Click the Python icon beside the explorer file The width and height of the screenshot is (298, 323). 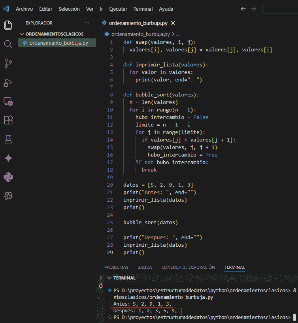click(25, 43)
